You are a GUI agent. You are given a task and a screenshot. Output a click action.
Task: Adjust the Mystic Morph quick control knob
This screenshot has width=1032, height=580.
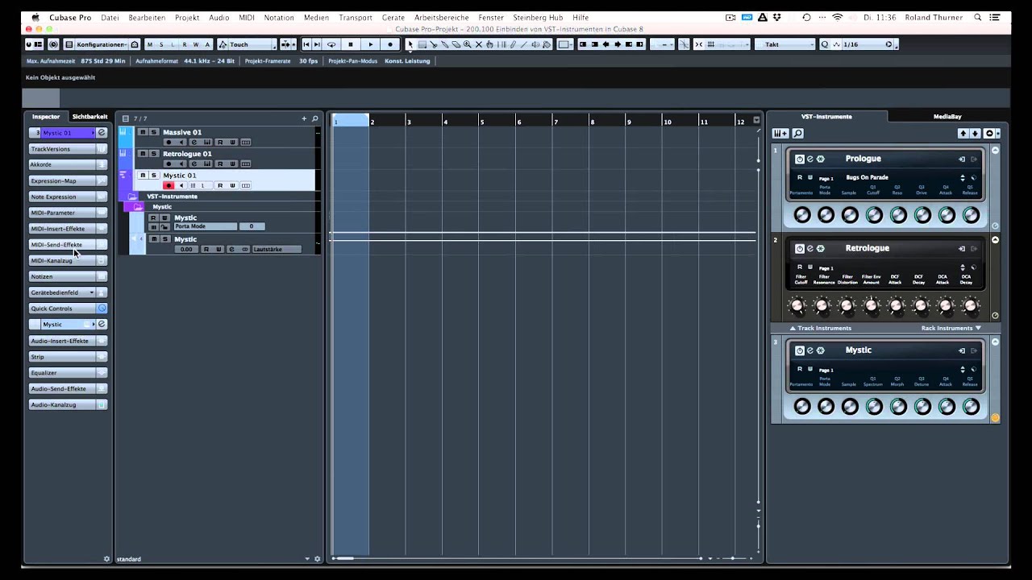898,407
